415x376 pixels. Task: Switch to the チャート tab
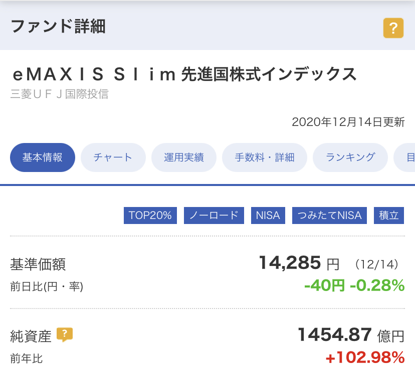(x=113, y=157)
